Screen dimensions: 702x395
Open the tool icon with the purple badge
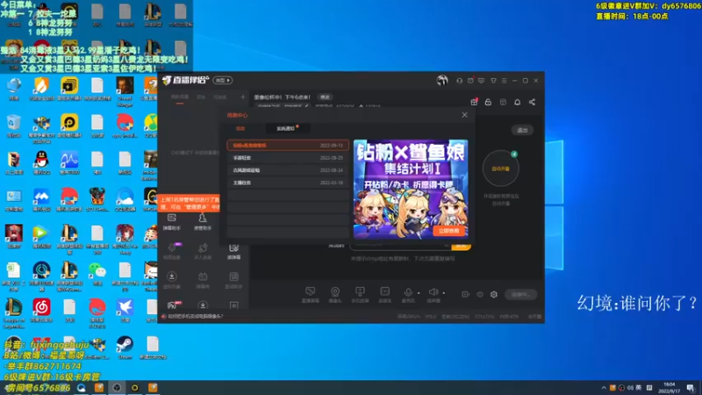pos(172,251)
